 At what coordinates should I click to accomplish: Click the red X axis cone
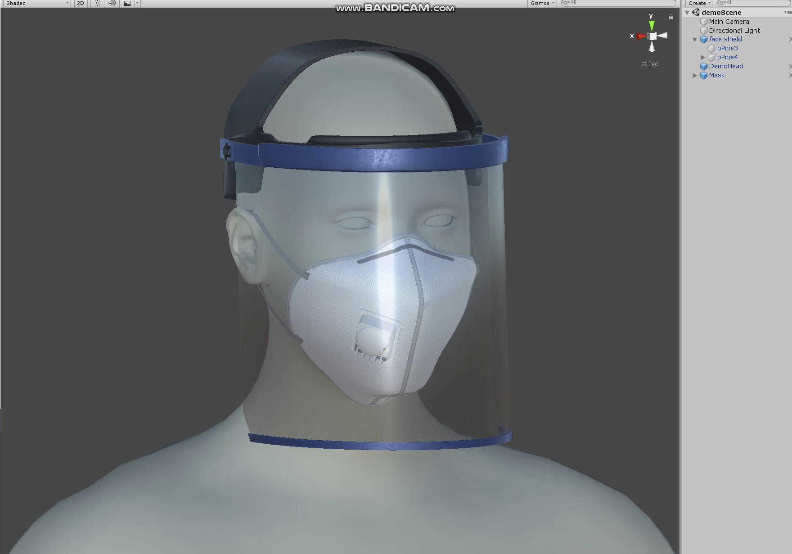[642, 36]
